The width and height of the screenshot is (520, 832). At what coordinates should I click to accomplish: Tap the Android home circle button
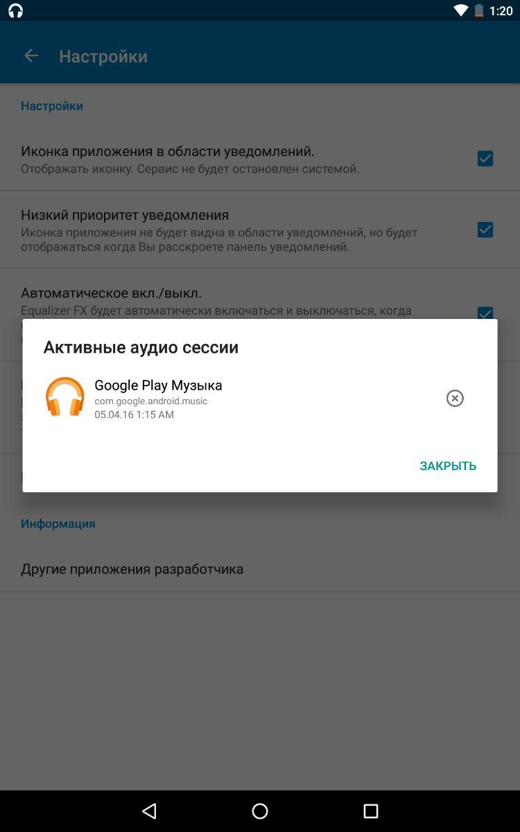pyautogui.click(x=260, y=811)
